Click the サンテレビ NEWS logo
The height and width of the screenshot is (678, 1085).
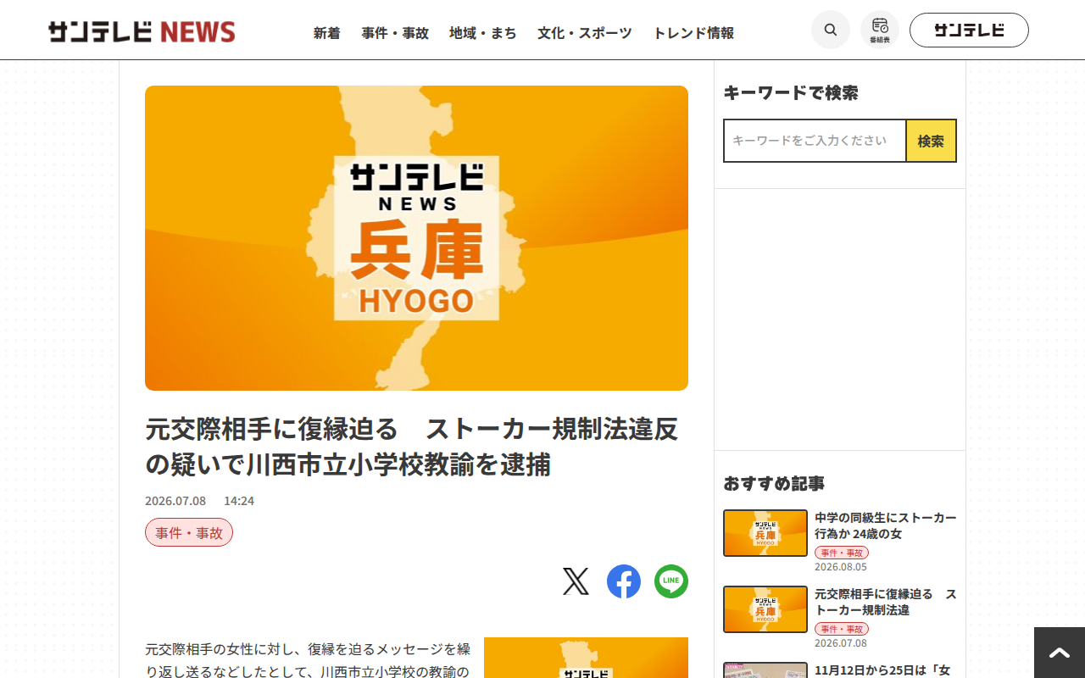142,31
